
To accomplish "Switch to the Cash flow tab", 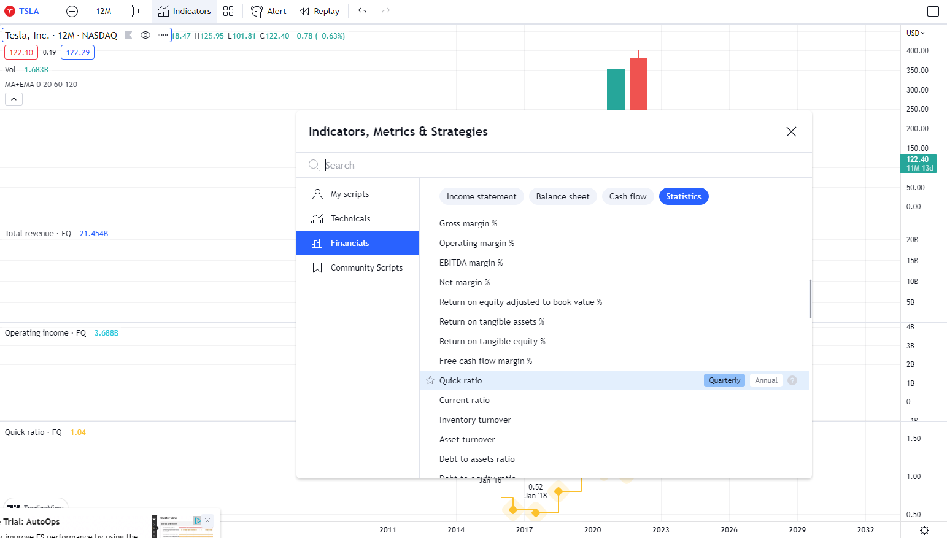I will pyautogui.click(x=628, y=196).
